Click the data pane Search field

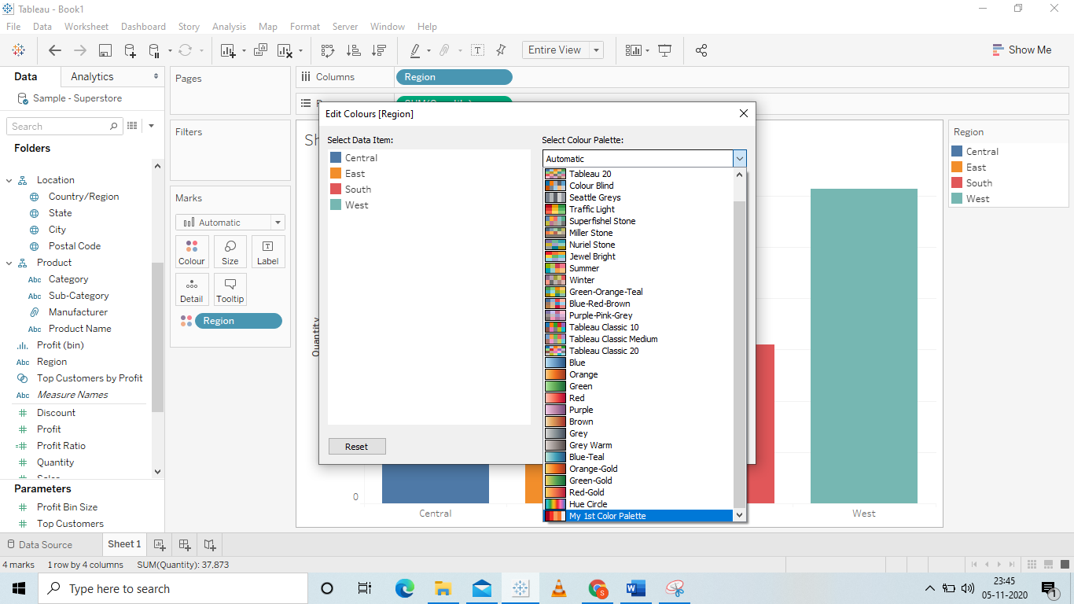tap(65, 126)
